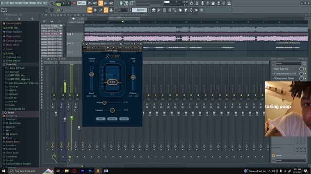Click the RCompressor Thresh slider knob
Viewport: 311px width, 174px height.
coord(91,74)
